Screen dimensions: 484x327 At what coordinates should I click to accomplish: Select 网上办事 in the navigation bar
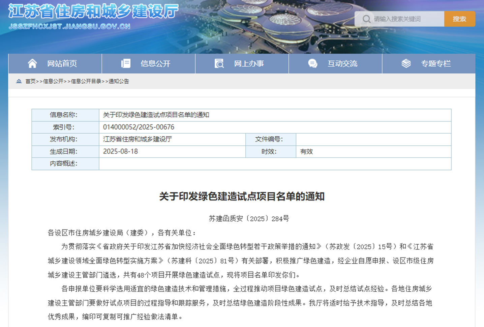click(249, 63)
